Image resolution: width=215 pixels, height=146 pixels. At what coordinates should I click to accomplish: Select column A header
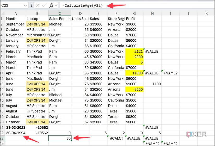[x=16, y=14]
